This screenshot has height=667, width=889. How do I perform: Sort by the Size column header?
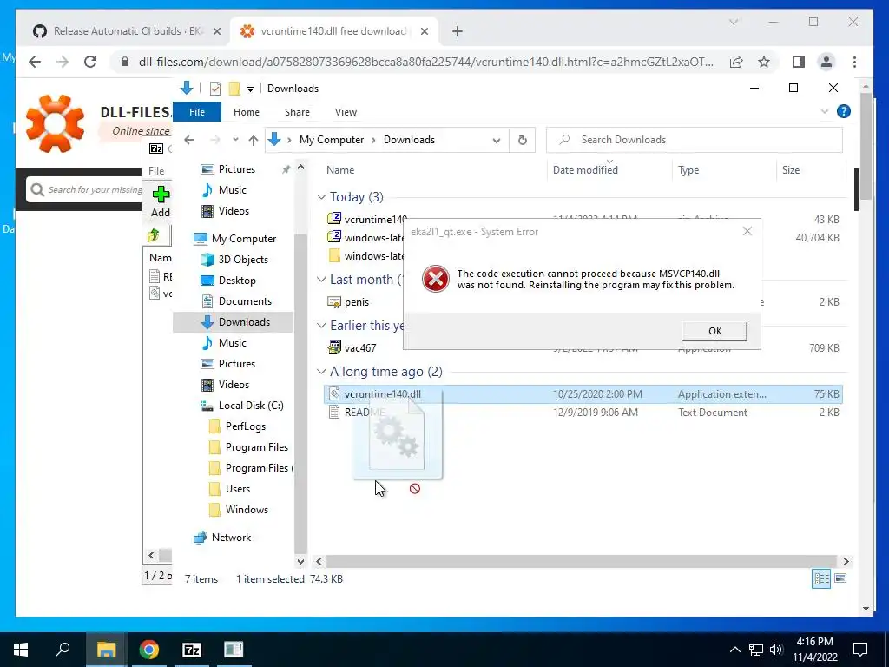click(x=790, y=170)
